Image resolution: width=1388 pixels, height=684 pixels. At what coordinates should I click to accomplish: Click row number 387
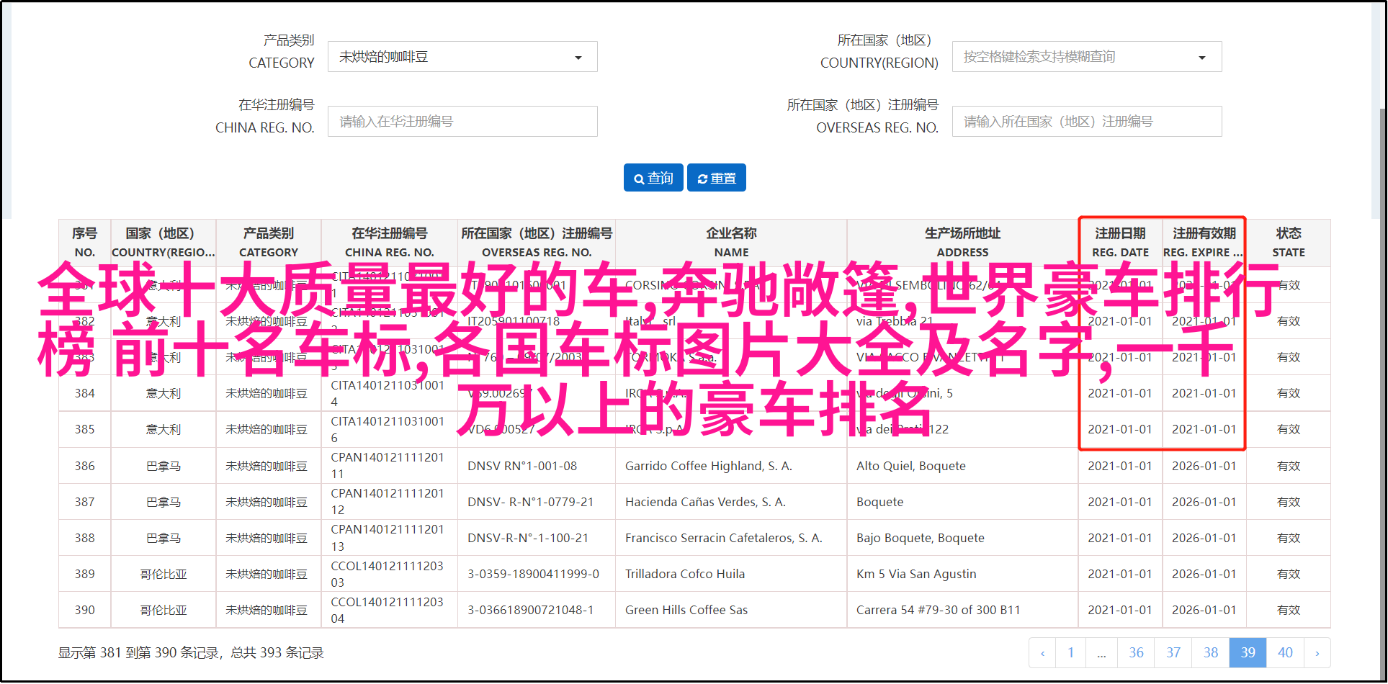[x=85, y=502]
